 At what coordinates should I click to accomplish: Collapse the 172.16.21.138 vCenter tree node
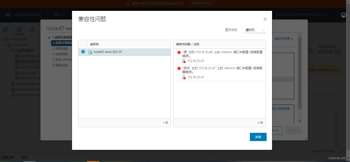pos(2,39)
